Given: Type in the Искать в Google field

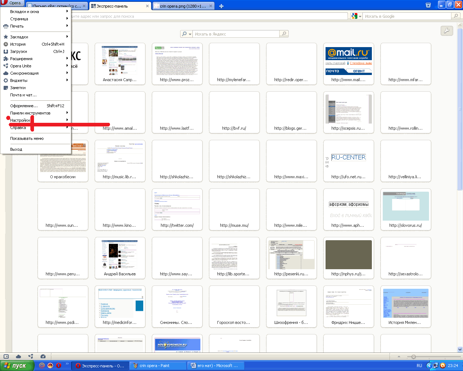Looking at the screenshot, I should pyautogui.click(x=406, y=16).
